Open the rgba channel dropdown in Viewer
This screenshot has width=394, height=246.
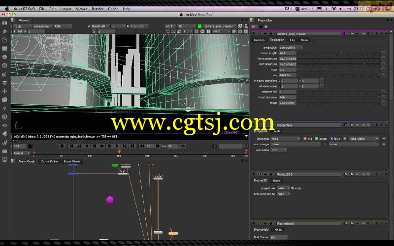tap(23, 26)
